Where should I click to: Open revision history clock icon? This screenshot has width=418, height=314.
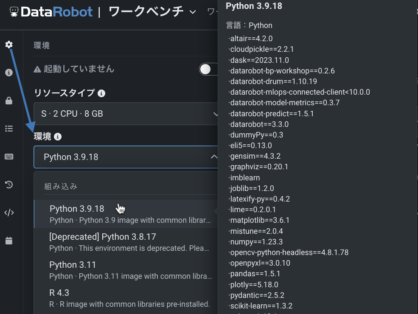point(9,185)
